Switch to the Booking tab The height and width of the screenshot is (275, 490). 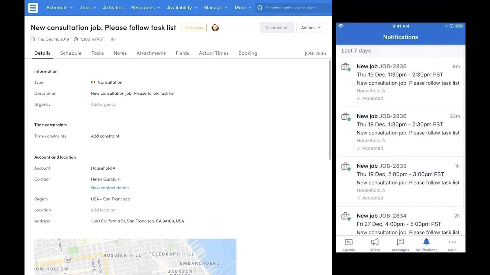point(248,53)
